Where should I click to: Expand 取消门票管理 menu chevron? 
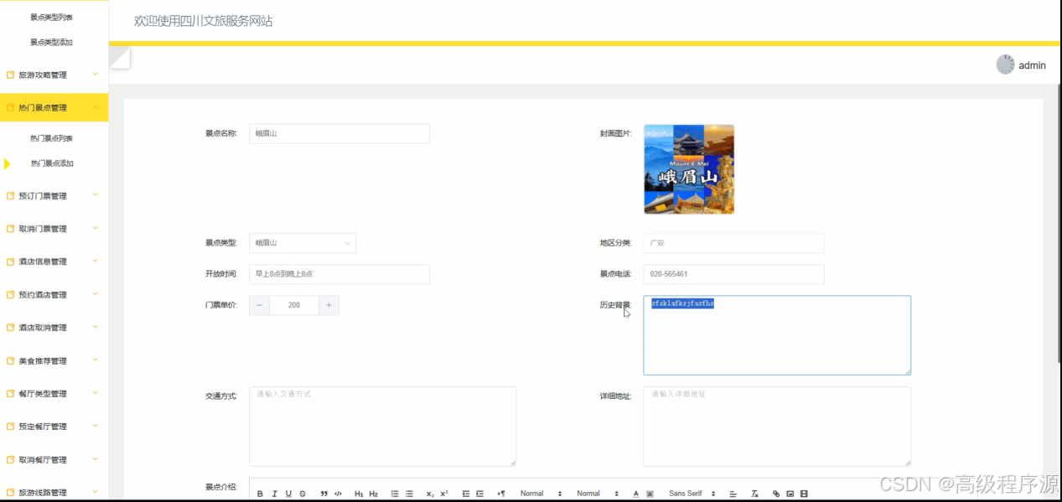click(x=96, y=228)
